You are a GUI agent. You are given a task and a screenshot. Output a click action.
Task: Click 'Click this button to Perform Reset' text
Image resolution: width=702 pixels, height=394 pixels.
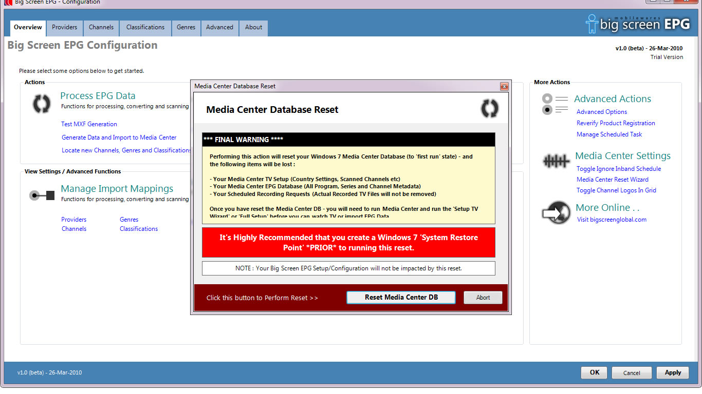tap(262, 298)
